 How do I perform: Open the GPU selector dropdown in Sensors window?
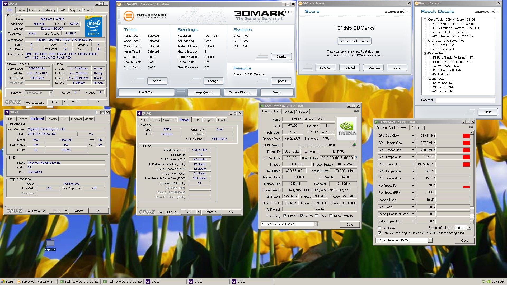[x=430, y=240]
